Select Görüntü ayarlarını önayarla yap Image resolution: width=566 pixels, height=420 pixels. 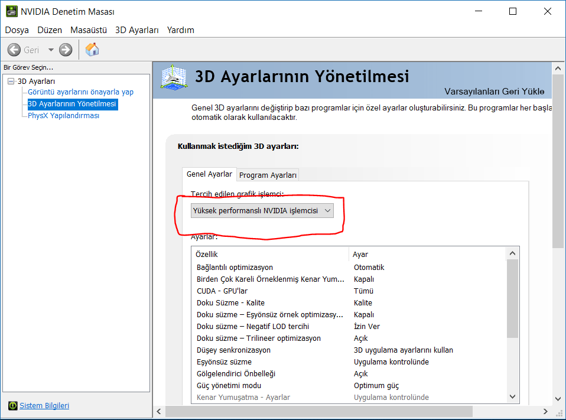coord(80,92)
